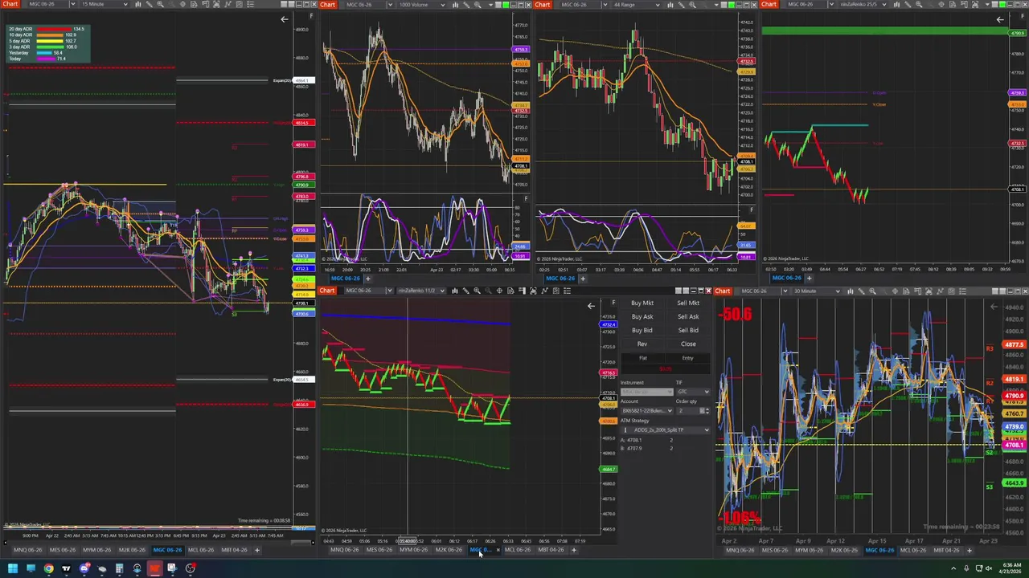The image size is (1029, 578).
Task: Open Google Chrome from the taskbar
Action: point(48,568)
